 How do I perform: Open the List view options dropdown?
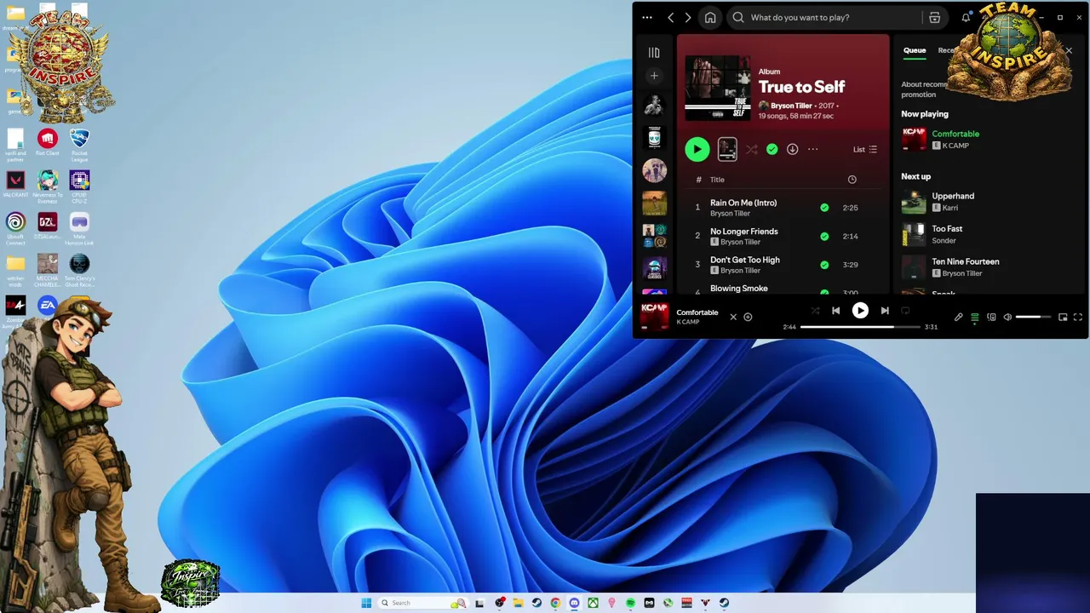click(x=865, y=149)
